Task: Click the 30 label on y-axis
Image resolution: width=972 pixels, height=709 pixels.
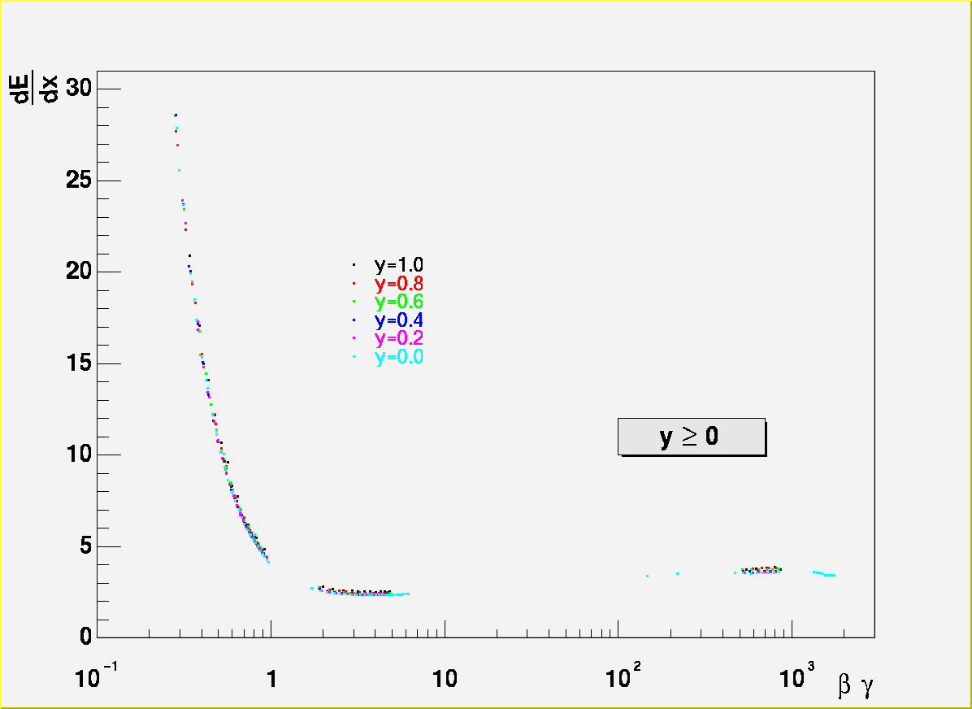Action: click(x=79, y=89)
